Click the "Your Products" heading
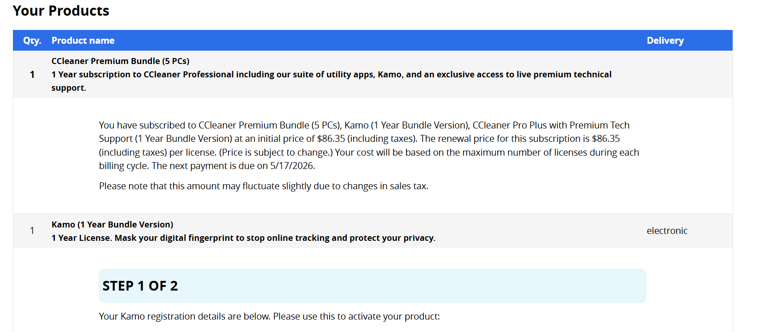The height and width of the screenshot is (332, 783). (61, 11)
